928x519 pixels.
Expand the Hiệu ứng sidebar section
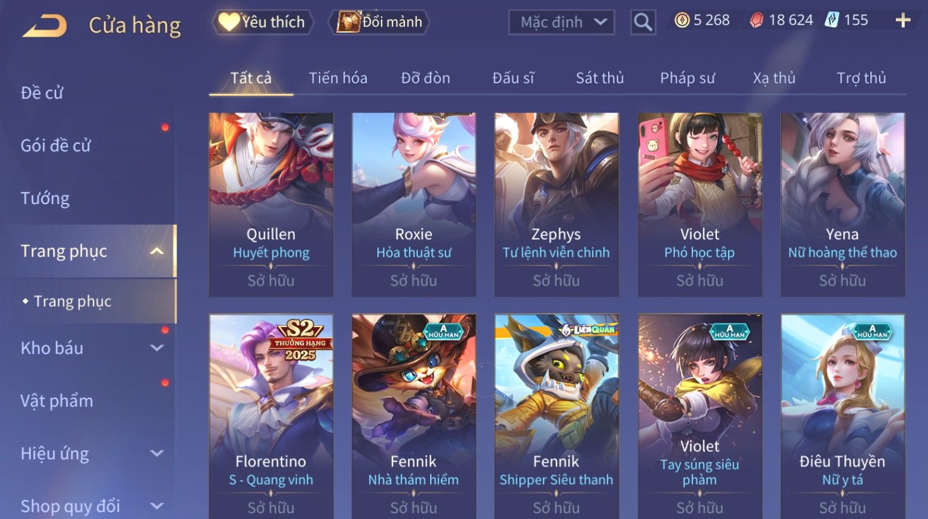pos(158,454)
